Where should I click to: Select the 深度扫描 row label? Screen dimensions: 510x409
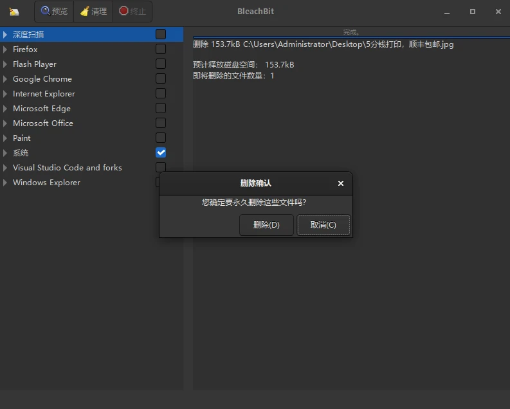pos(28,35)
